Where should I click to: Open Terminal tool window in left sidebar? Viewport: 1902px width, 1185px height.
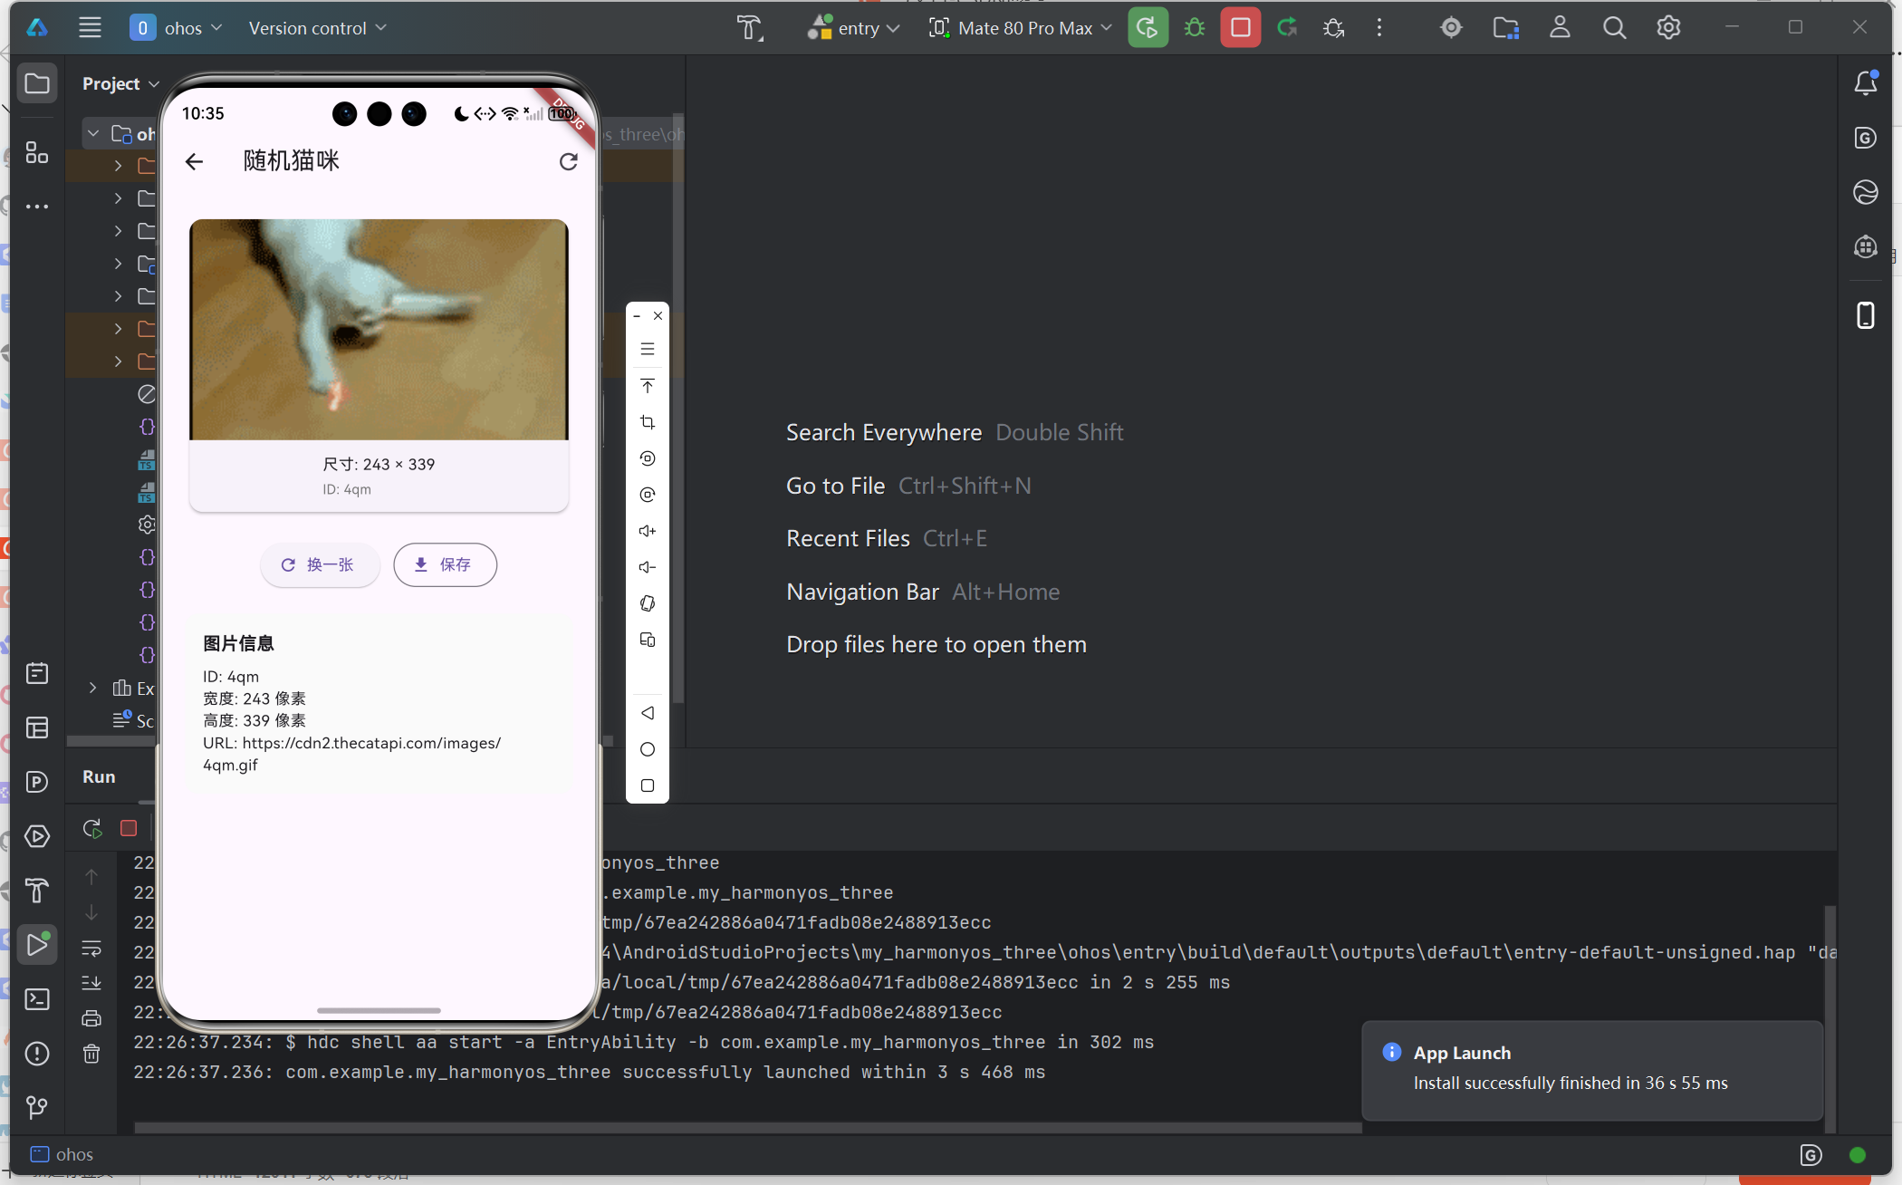coord(37,999)
